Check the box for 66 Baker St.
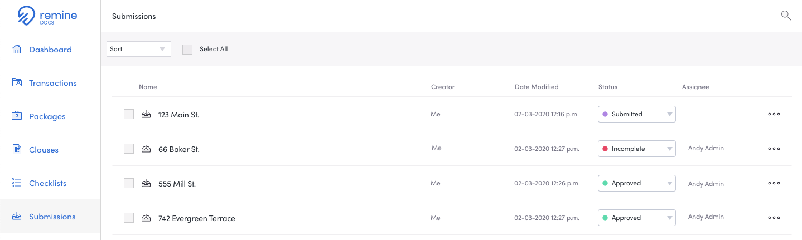This screenshot has height=240, width=802. tap(129, 149)
